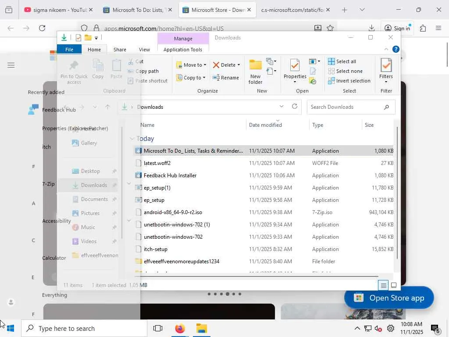
Task: Click the 7-Zip.iso type cell
Action: (x=322, y=212)
